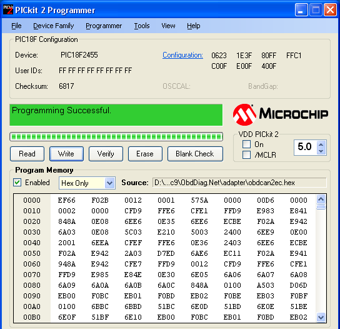Open the View menu

pos(168,26)
